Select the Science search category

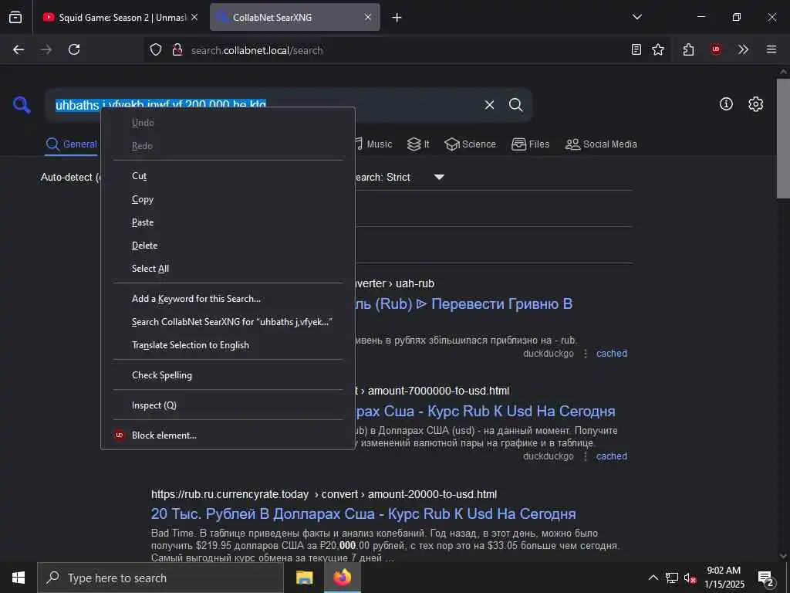pyautogui.click(x=470, y=144)
